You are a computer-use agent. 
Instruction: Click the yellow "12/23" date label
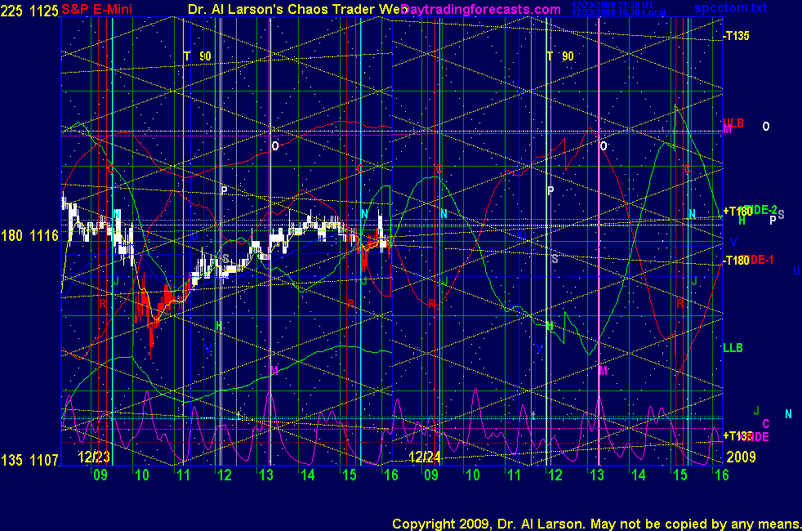tap(94, 457)
